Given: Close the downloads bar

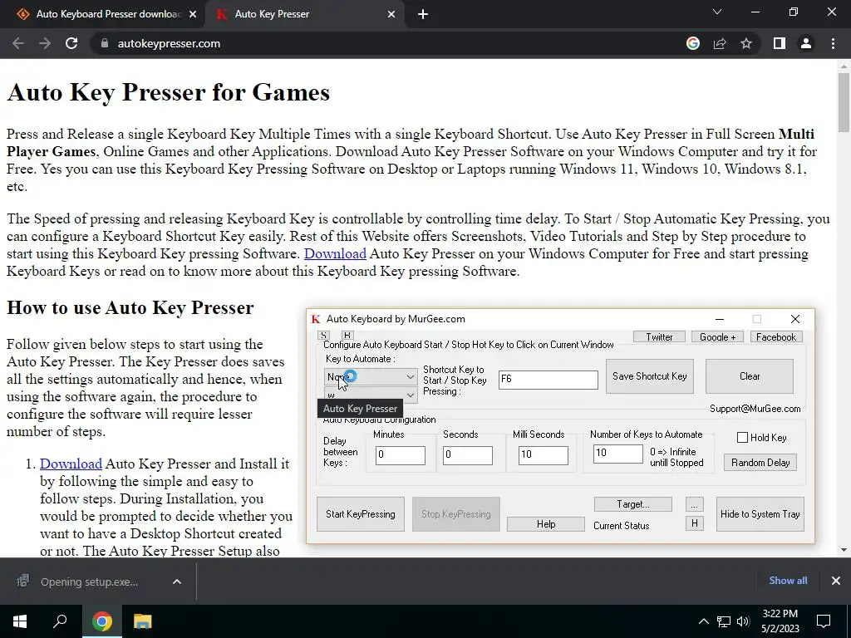Looking at the screenshot, I should [836, 581].
